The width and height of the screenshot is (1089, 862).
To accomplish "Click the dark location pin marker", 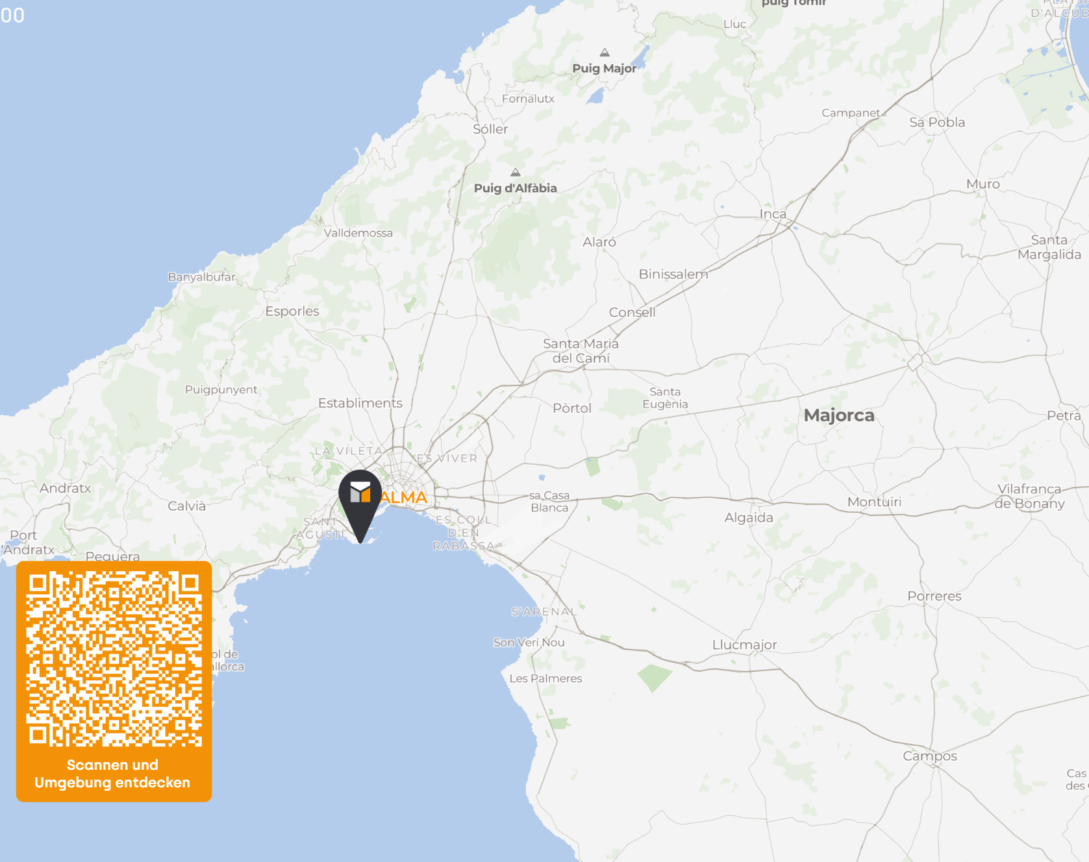I will (360, 506).
